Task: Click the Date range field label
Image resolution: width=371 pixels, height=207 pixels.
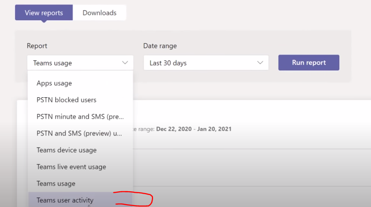Action: pos(160,46)
